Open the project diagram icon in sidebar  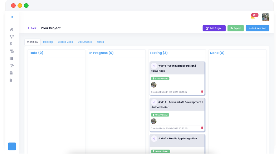[x=11, y=37]
